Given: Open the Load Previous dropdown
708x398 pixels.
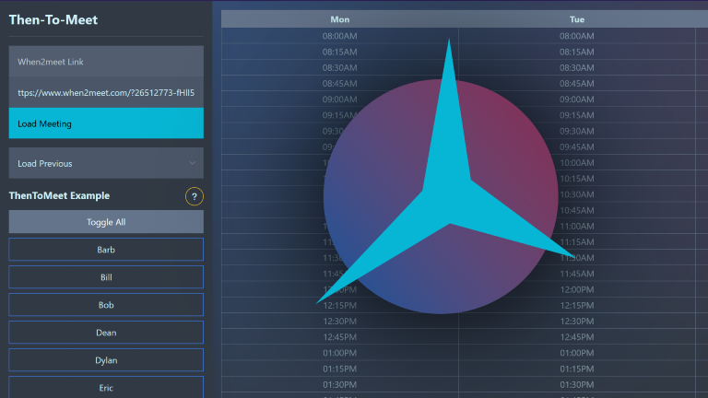Looking at the screenshot, I should [x=106, y=163].
